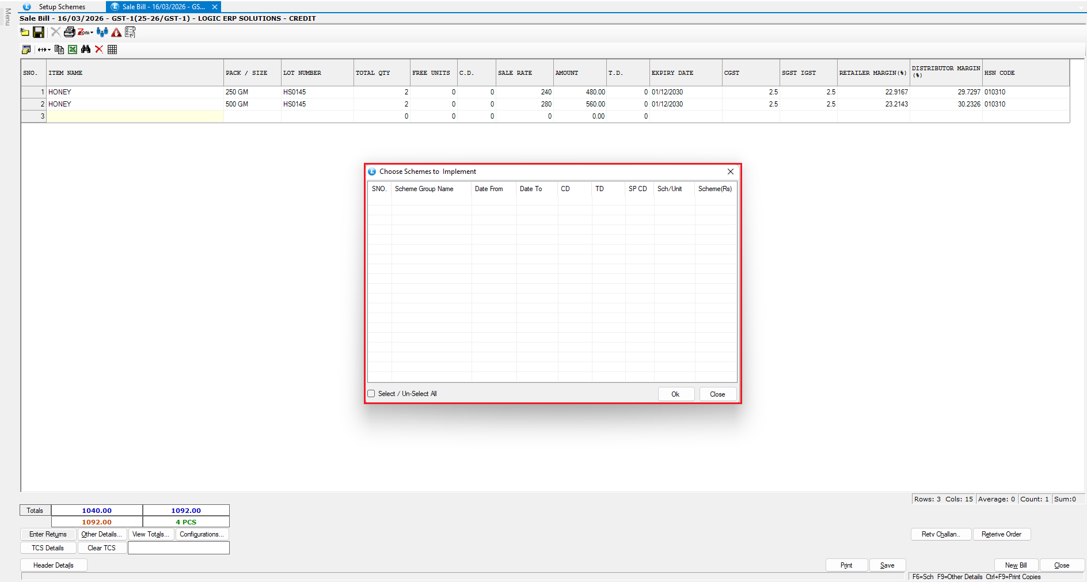Click the copy documents icon
This screenshot has width=1087, height=582.
tap(59, 50)
